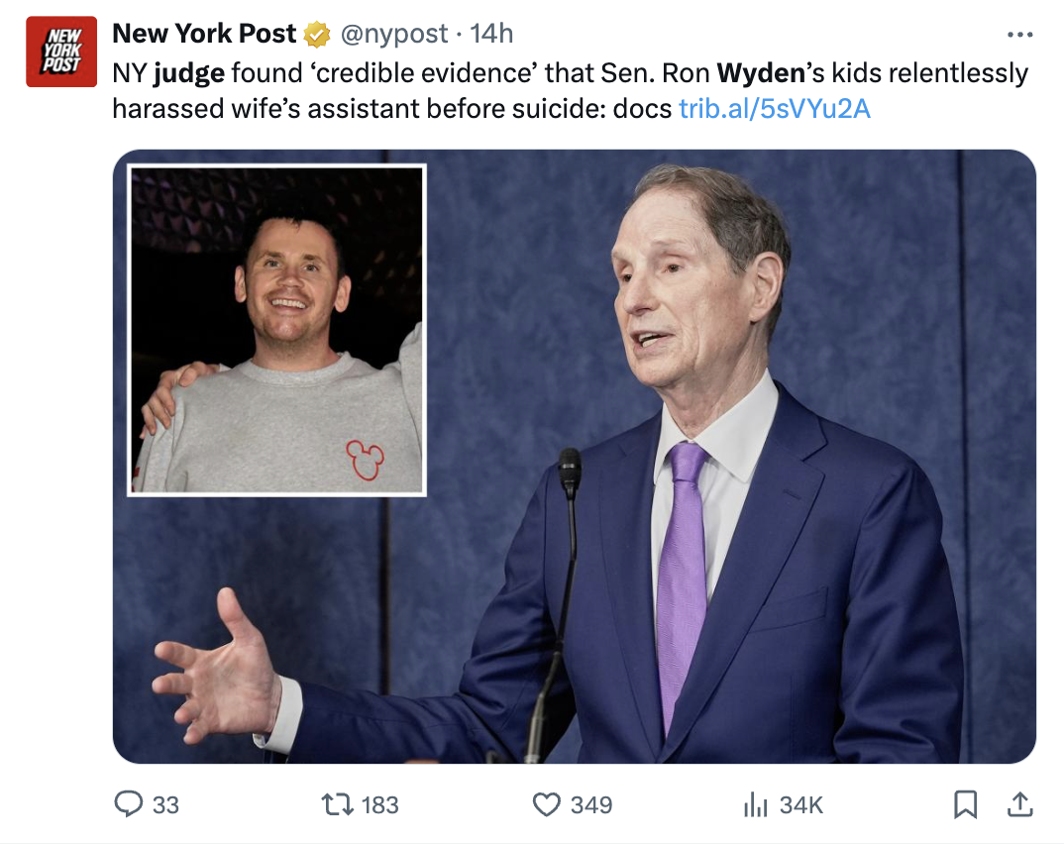
Task: Click the reply speech bubble icon
Action: click(x=129, y=804)
